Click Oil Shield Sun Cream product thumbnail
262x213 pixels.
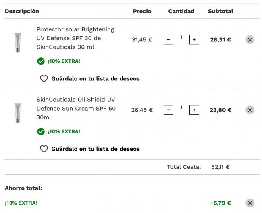click(x=18, y=113)
